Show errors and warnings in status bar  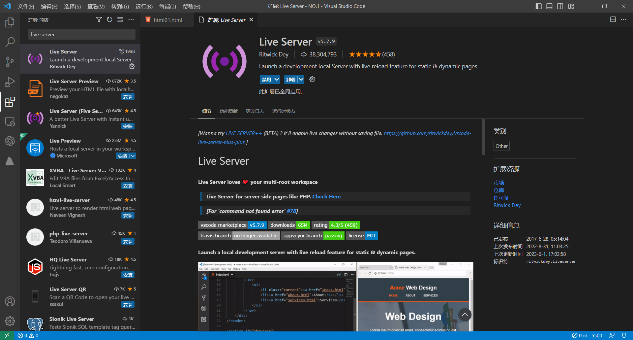[28, 335]
